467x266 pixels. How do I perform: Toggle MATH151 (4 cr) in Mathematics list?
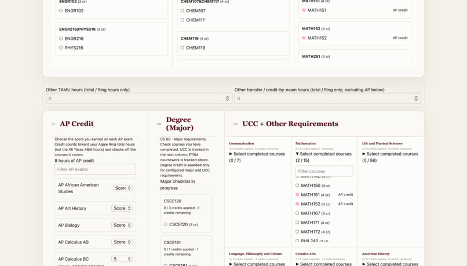click(297, 195)
